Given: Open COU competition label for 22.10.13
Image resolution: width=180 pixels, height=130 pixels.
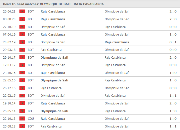Looking at the screenshot, I should 31,118.
